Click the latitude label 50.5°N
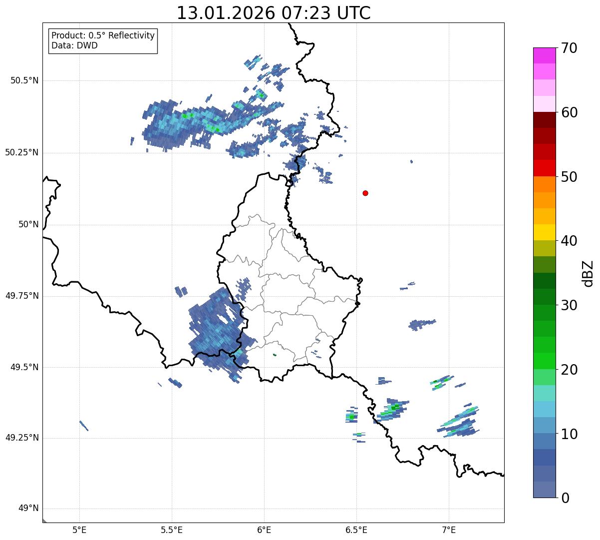This screenshot has height=540, width=600. [24, 80]
